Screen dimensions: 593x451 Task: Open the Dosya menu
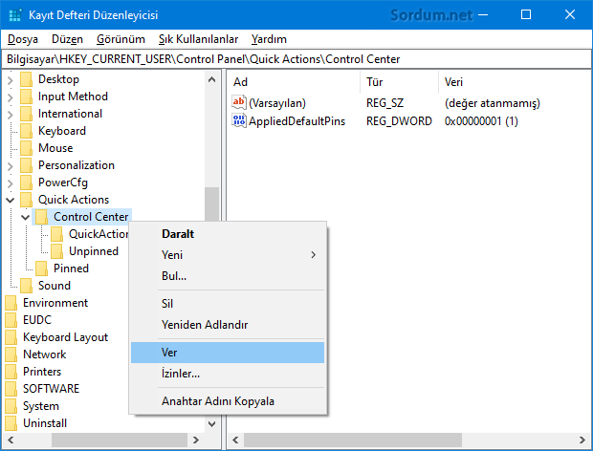(x=23, y=39)
